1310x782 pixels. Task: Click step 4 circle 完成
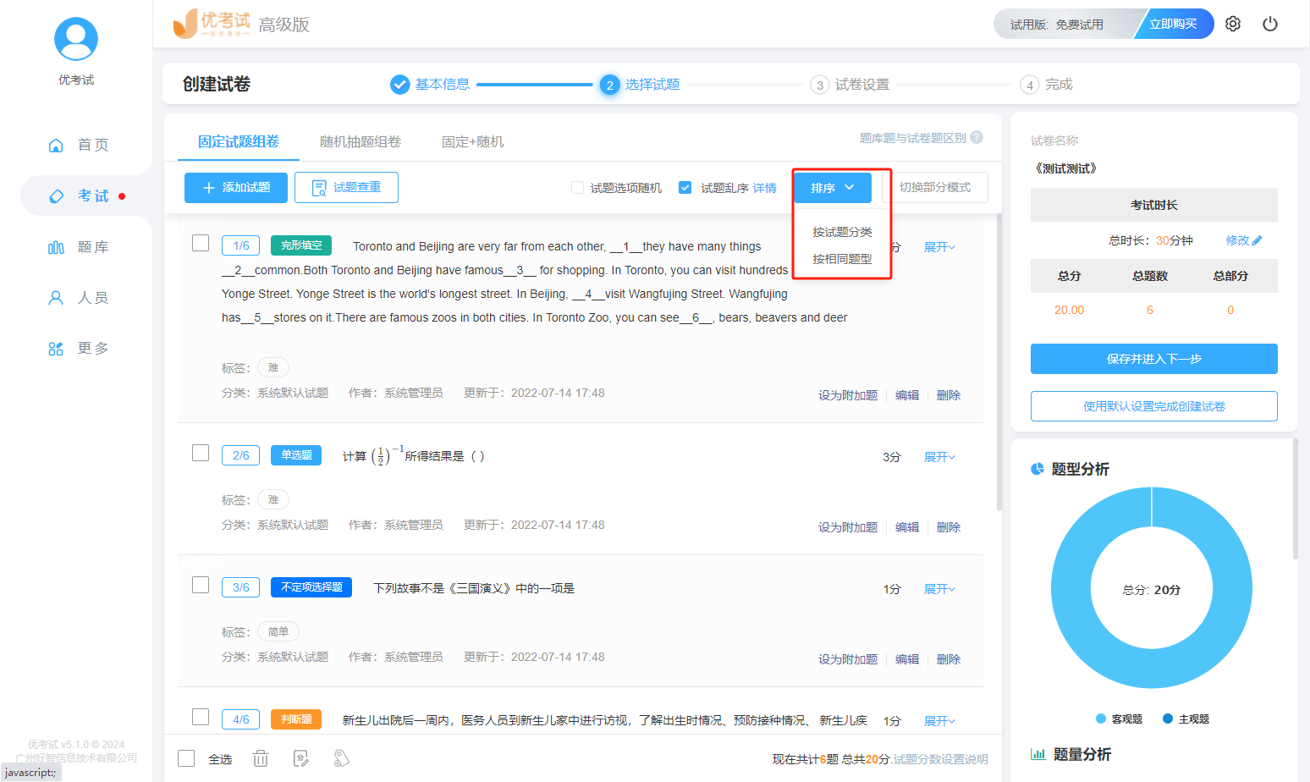click(x=1029, y=85)
